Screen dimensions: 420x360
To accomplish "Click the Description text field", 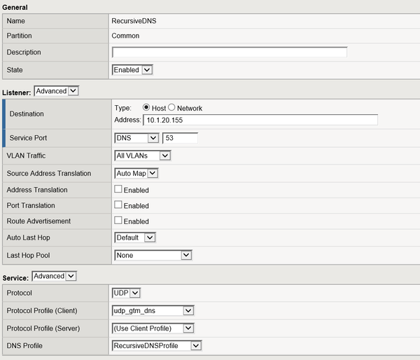I will (230, 53).
